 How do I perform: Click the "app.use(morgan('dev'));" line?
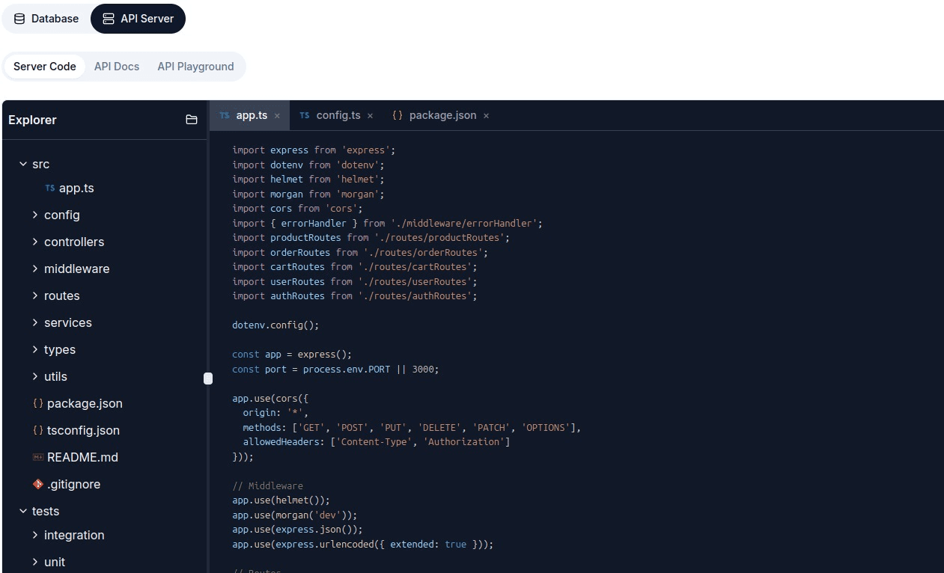pyautogui.click(x=295, y=515)
